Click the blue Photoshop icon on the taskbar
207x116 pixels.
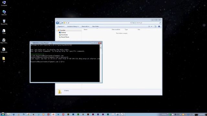point(73,114)
